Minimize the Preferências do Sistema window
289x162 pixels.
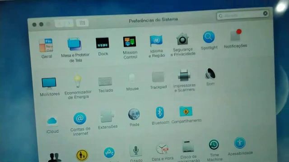(41, 24)
